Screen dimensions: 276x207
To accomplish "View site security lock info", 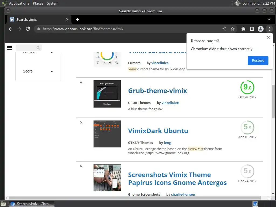I will click(x=39, y=29).
